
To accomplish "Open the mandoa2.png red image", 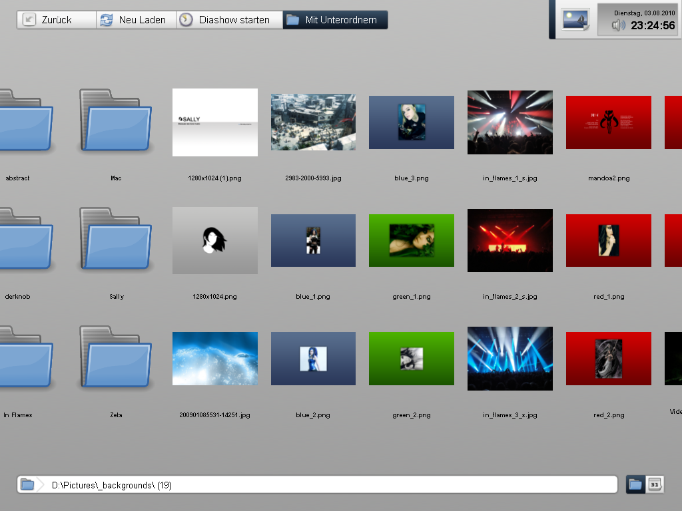I will point(609,122).
